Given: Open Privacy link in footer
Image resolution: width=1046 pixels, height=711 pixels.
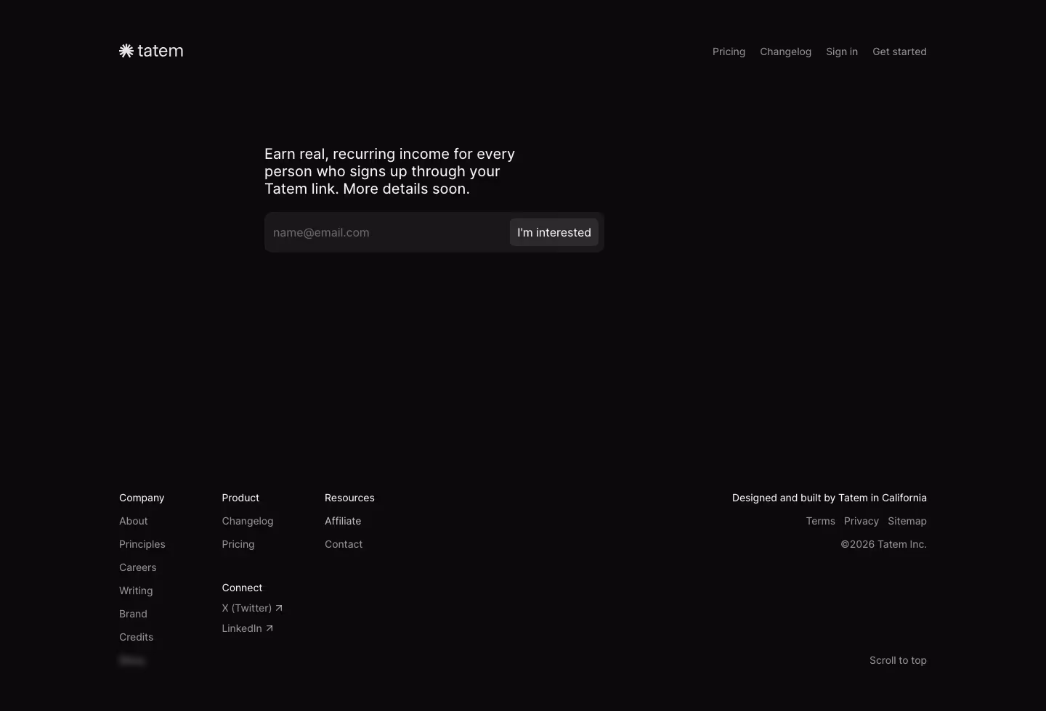Looking at the screenshot, I should pos(861,521).
